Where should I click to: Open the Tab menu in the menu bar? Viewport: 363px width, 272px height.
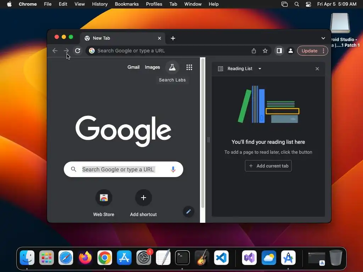[173, 4]
